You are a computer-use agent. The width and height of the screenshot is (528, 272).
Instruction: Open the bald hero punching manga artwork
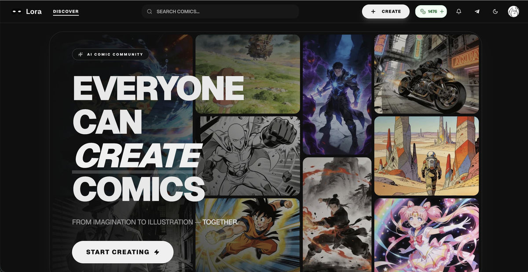(x=248, y=156)
